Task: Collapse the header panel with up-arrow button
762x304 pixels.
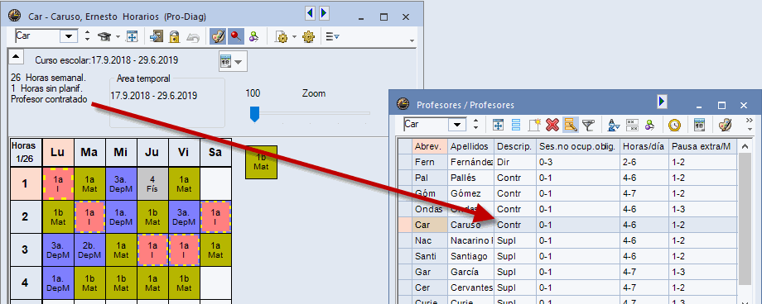Action: tap(16, 57)
